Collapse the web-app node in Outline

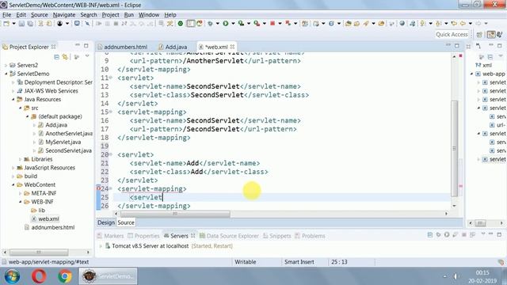coord(472,74)
